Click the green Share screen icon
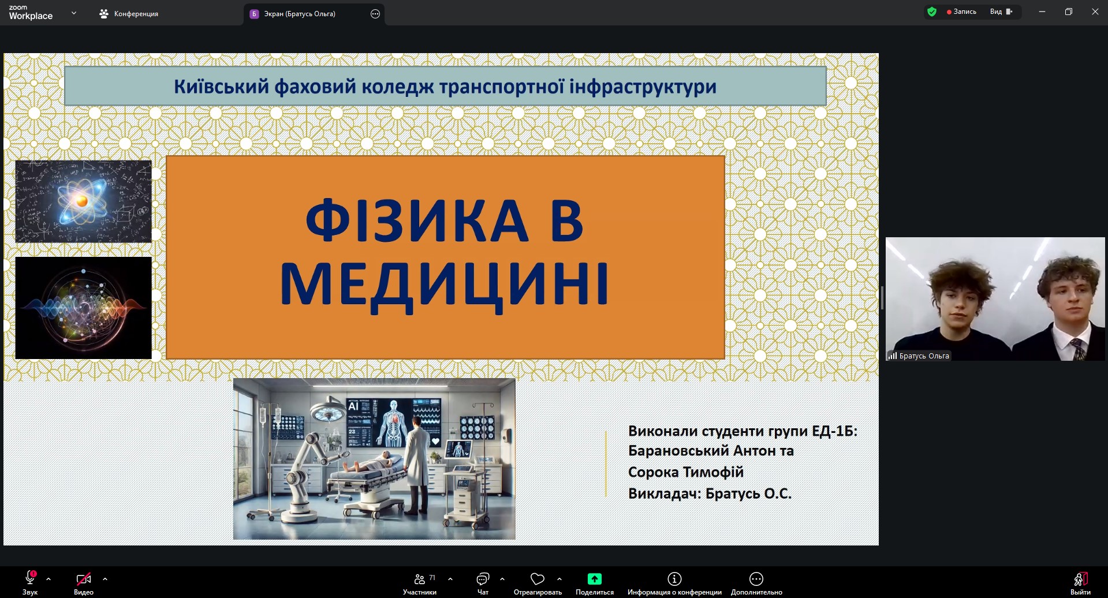 click(x=594, y=579)
